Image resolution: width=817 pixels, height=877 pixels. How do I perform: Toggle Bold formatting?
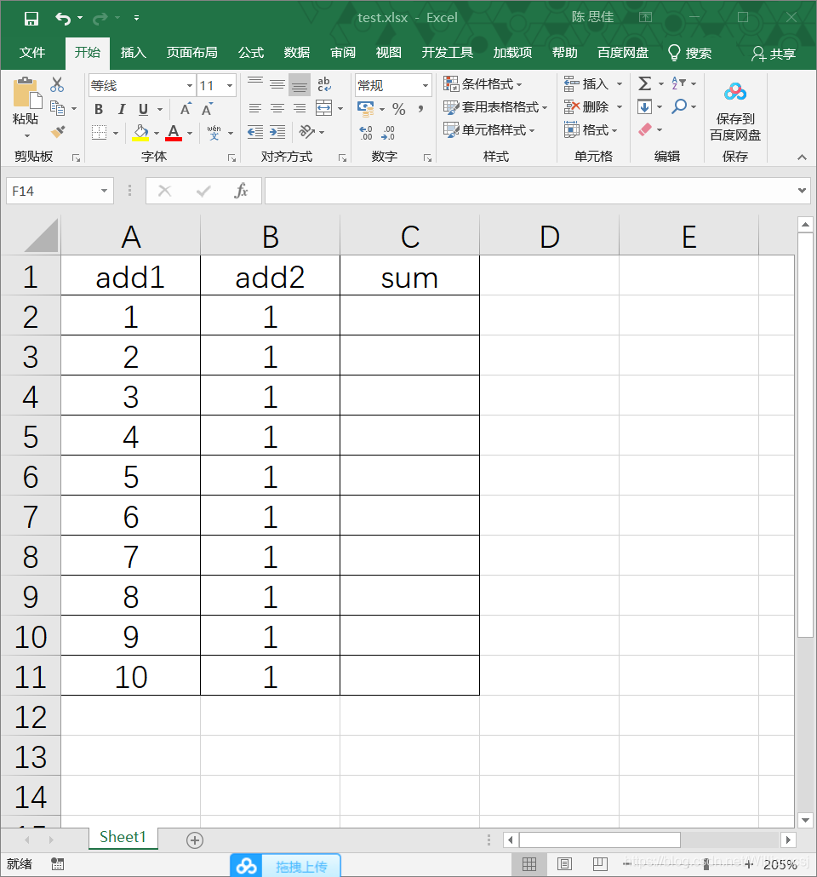[x=99, y=109]
